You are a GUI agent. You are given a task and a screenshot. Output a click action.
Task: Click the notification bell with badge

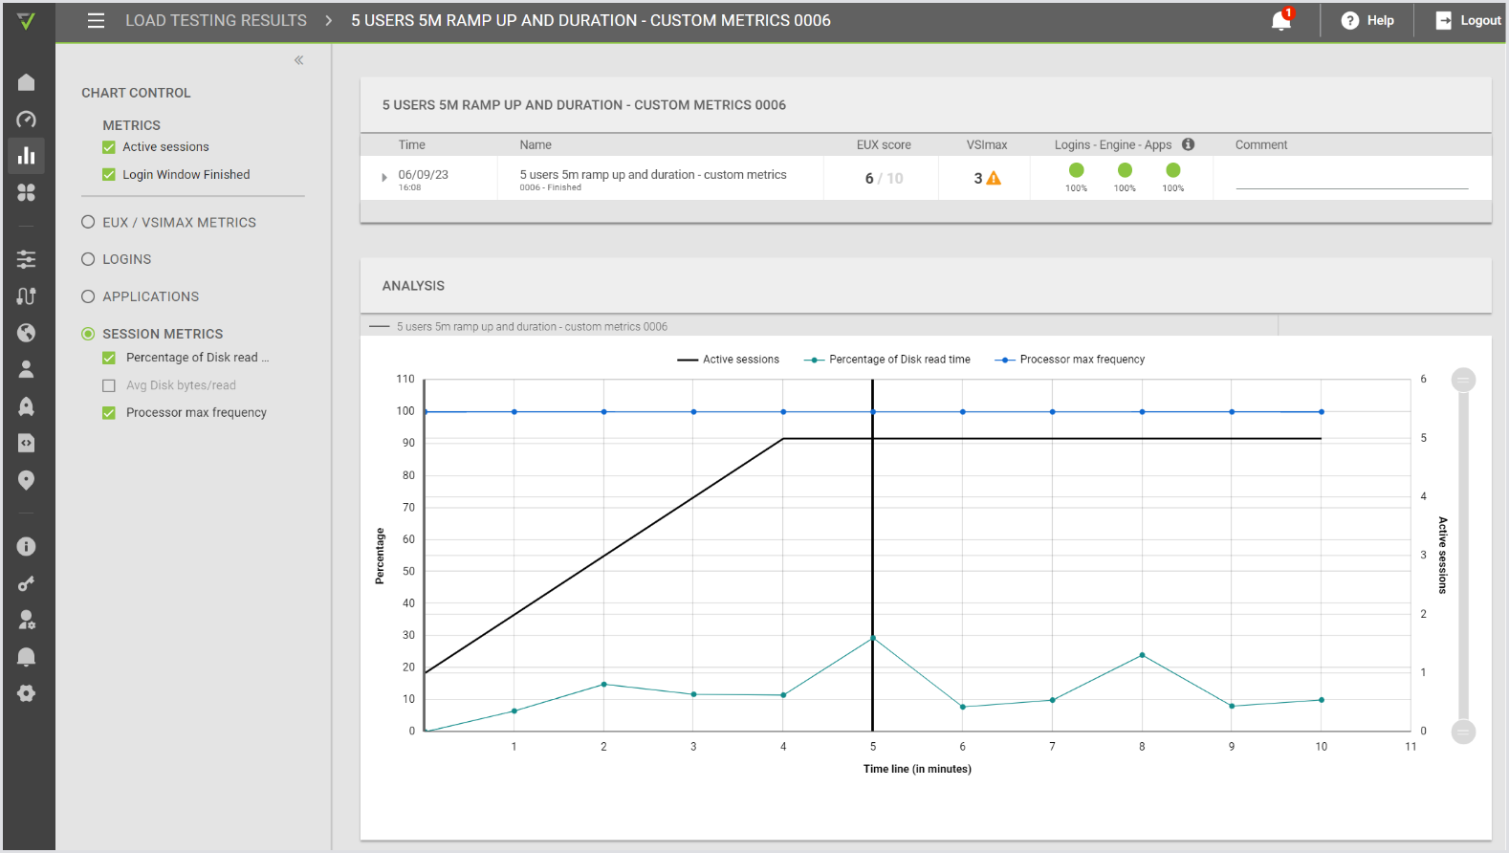click(1281, 20)
